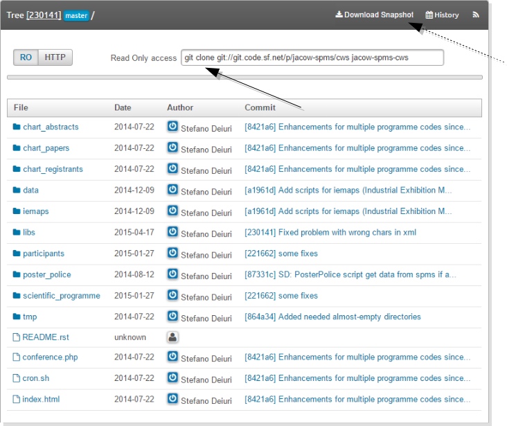This screenshot has height=426, width=507.
Task: Open the participants folder link
Action: point(44,254)
